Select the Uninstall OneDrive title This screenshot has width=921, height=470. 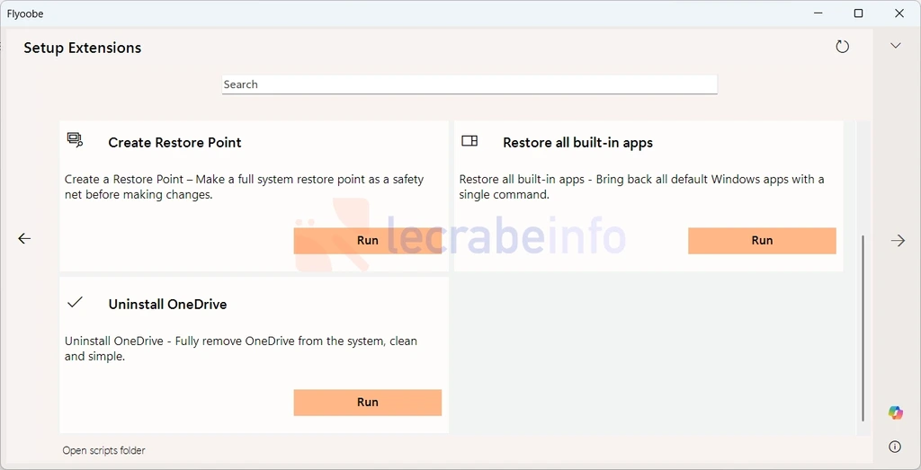coord(168,305)
